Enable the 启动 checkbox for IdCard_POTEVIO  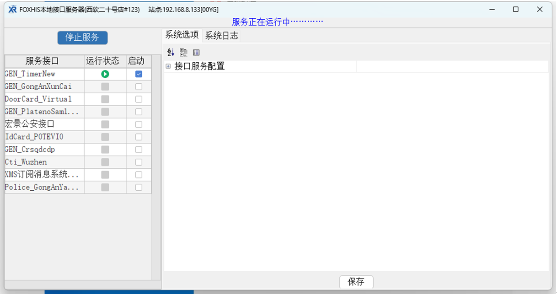pyautogui.click(x=139, y=137)
